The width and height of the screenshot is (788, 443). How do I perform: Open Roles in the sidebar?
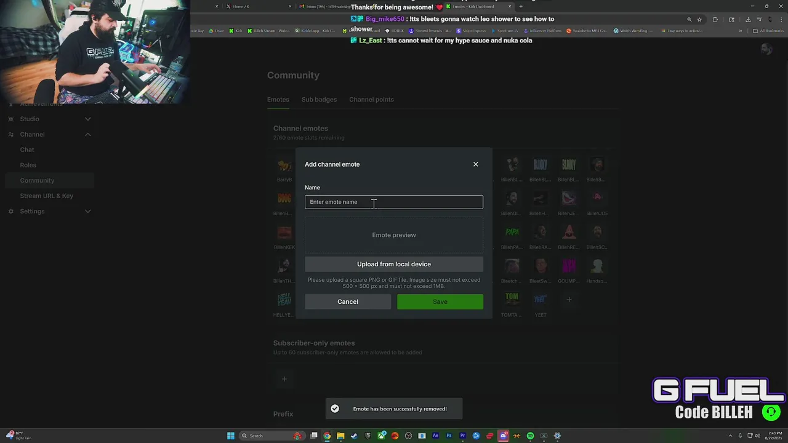[x=28, y=165]
